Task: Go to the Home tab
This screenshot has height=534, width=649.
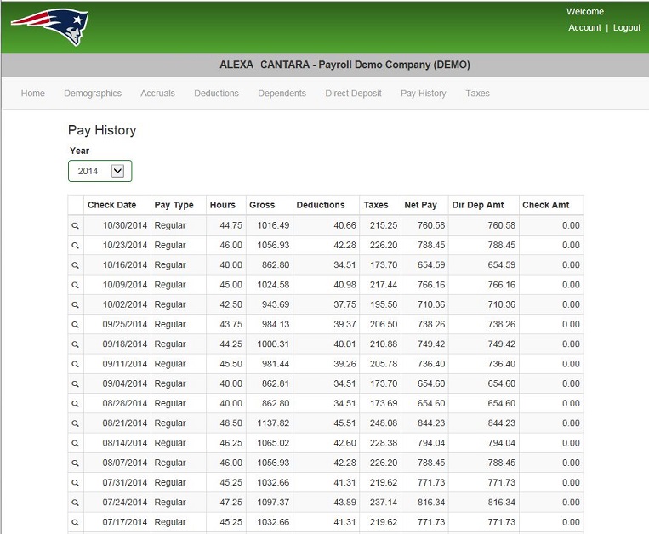Action: [x=33, y=94]
